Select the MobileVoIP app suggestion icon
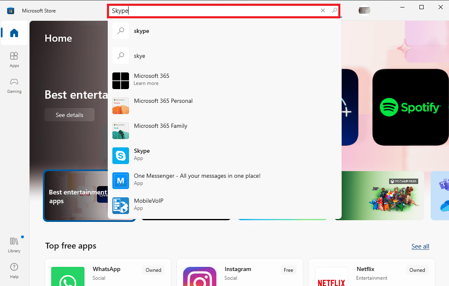This screenshot has width=449, height=286. (121, 205)
